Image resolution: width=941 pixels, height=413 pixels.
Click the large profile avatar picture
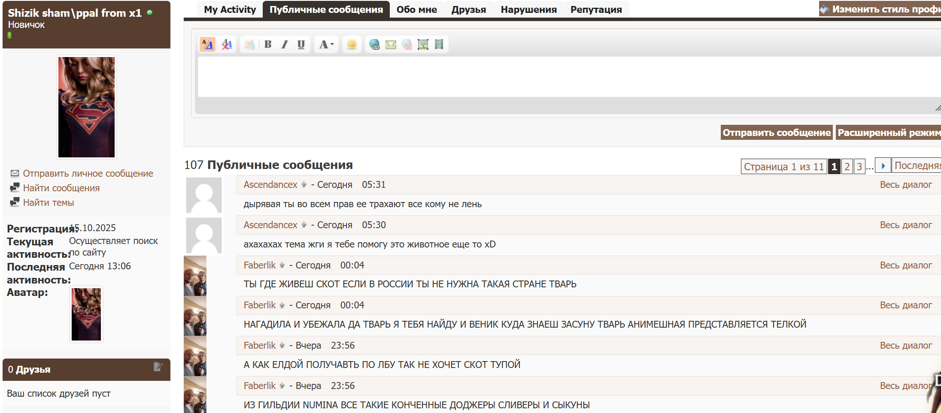point(86,107)
